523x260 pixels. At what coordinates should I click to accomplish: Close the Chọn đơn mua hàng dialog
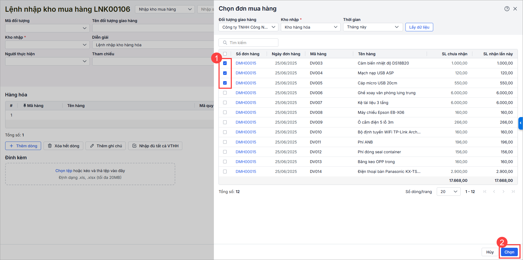click(515, 9)
